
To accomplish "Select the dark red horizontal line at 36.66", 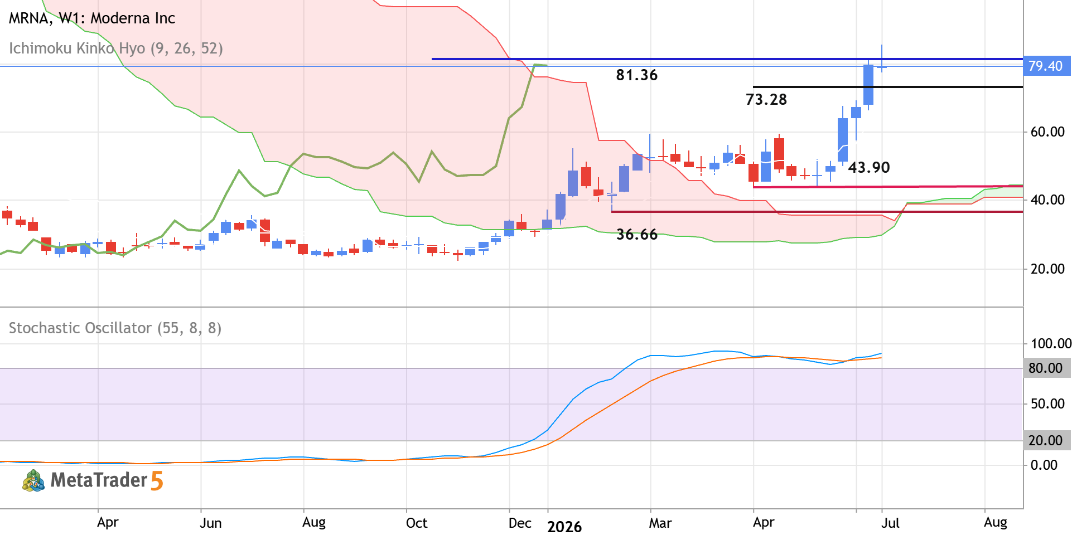I will (x=817, y=212).
